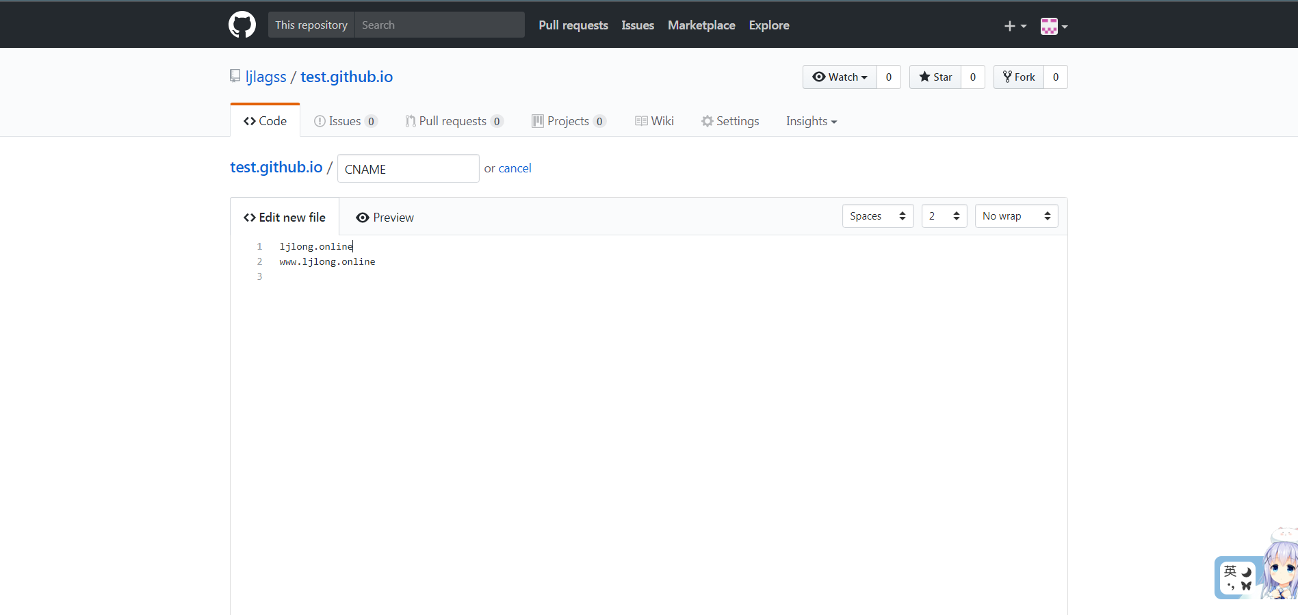Open the No wrap line mode dropdown
Viewport: 1298px width, 615px height.
1017,216
